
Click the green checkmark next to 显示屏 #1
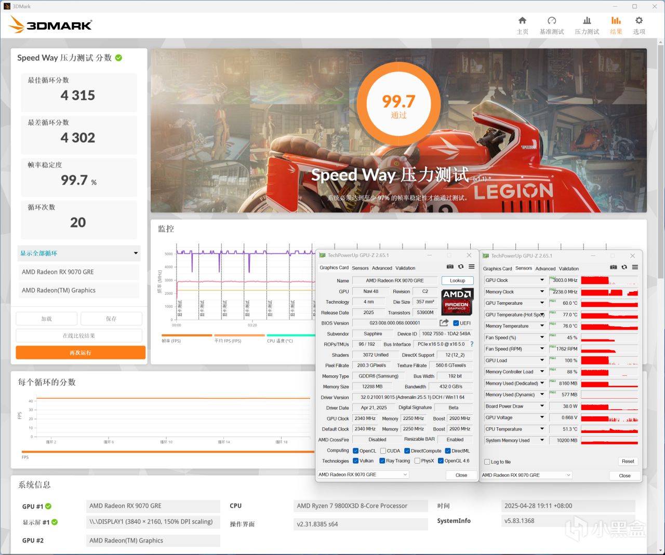pyautogui.click(x=55, y=522)
